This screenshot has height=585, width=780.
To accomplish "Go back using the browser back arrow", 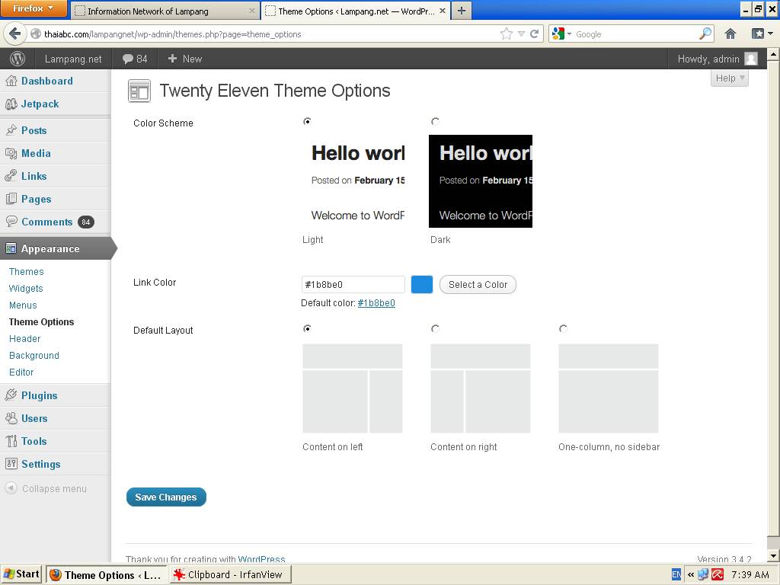I will pyautogui.click(x=14, y=34).
